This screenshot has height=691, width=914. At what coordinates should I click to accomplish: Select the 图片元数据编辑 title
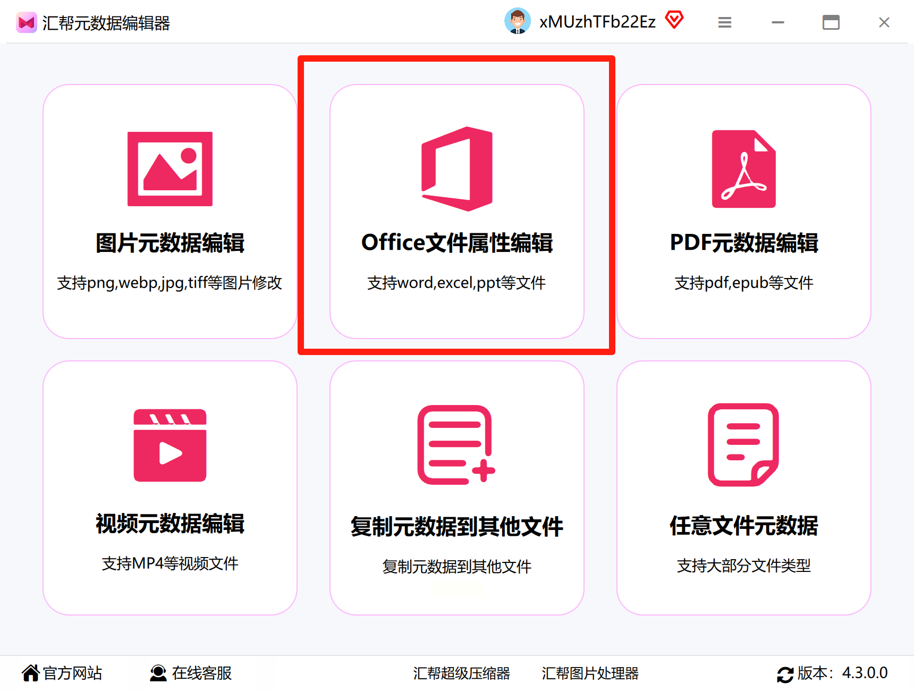170,243
